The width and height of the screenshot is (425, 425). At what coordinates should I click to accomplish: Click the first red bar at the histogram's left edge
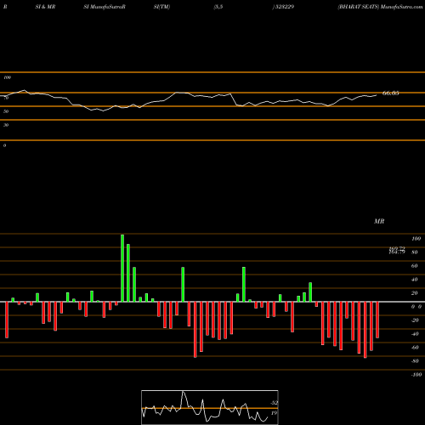click(7, 320)
